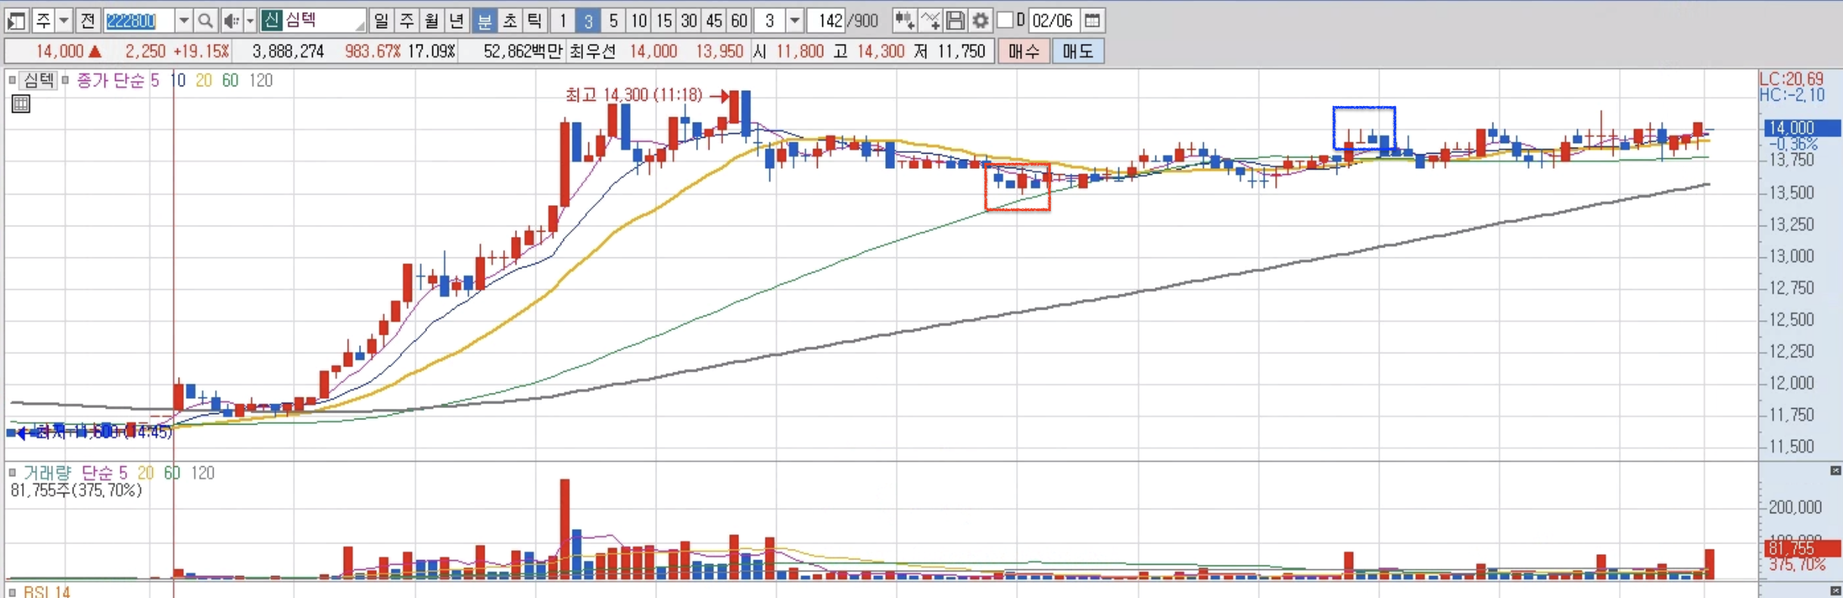The width and height of the screenshot is (1843, 598).
Task: Click the candle count field showing 142
Action: (827, 20)
